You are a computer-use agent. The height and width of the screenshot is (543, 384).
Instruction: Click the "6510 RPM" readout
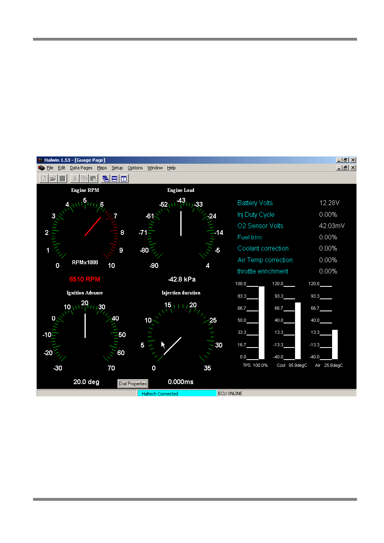85,279
